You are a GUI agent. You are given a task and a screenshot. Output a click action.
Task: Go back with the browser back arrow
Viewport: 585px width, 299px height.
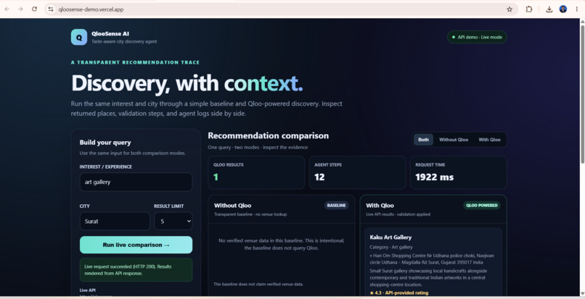(7, 9)
